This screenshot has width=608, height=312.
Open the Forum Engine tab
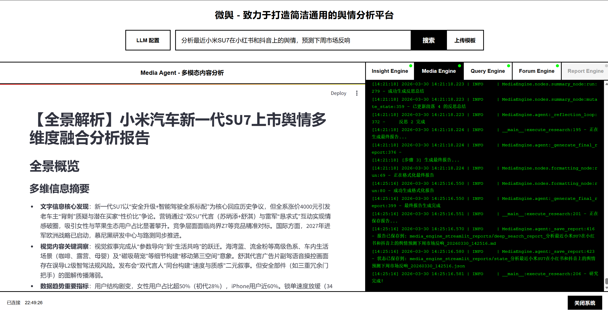[x=536, y=71]
